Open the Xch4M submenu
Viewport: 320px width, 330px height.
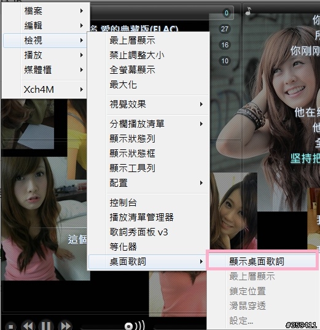click(x=45, y=90)
